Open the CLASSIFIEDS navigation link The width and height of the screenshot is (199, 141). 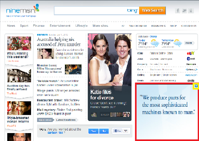tap(189, 26)
